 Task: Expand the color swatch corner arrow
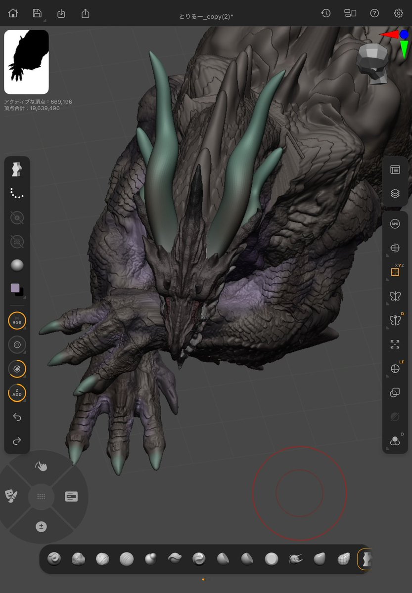pyautogui.click(x=25, y=297)
